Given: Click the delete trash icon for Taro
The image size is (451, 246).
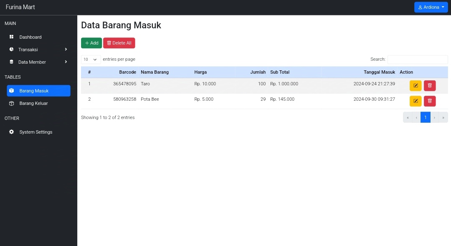Looking at the screenshot, I should [430, 86].
